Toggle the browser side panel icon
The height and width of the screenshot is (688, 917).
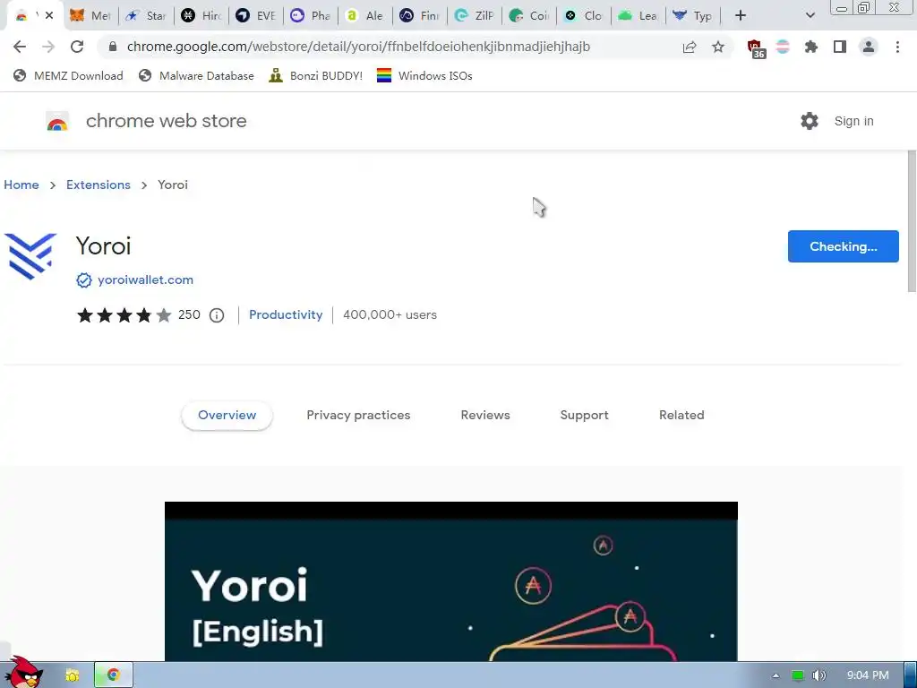(x=840, y=47)
